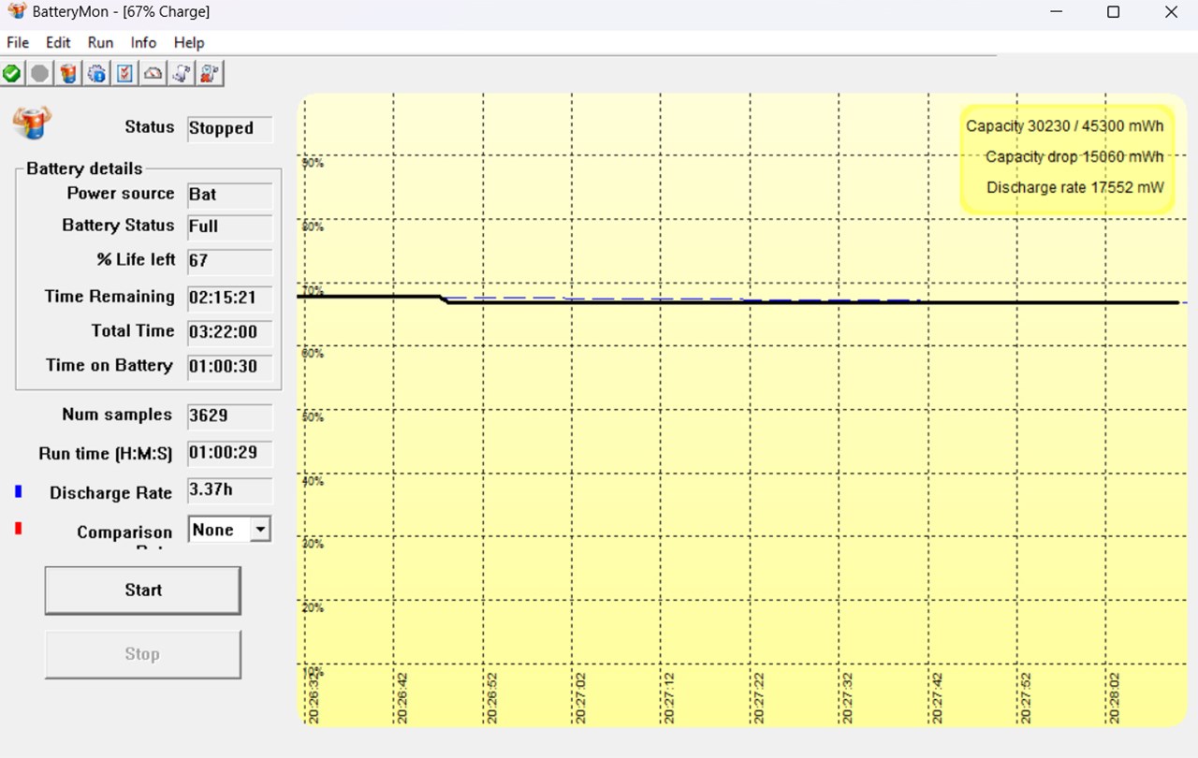This screenshot has height=758, width=1198.
Task: Click the green checkmark start toolbar icon
Action: click(12, 73)
